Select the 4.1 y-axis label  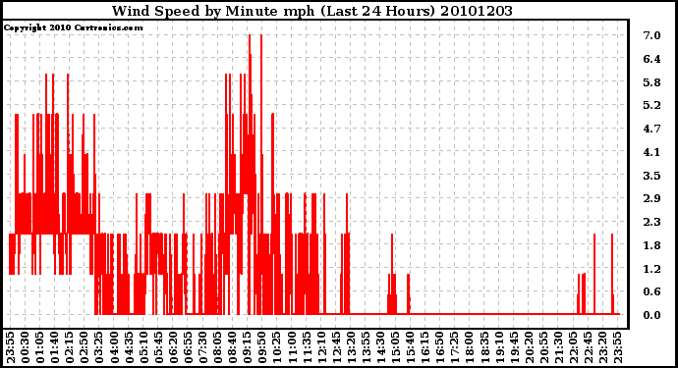(651, 152)
